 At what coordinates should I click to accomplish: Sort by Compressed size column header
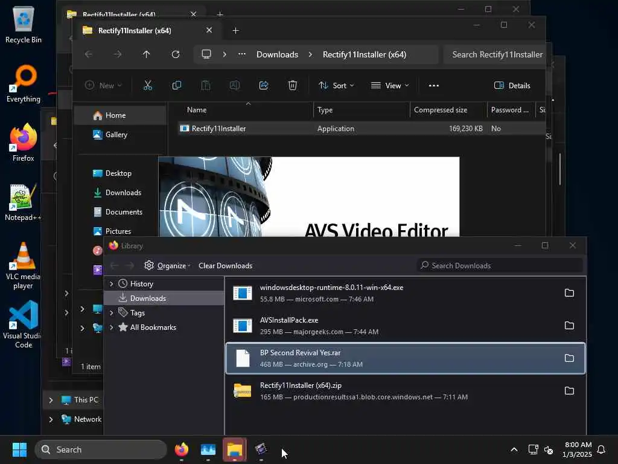(x=441, y=110)
